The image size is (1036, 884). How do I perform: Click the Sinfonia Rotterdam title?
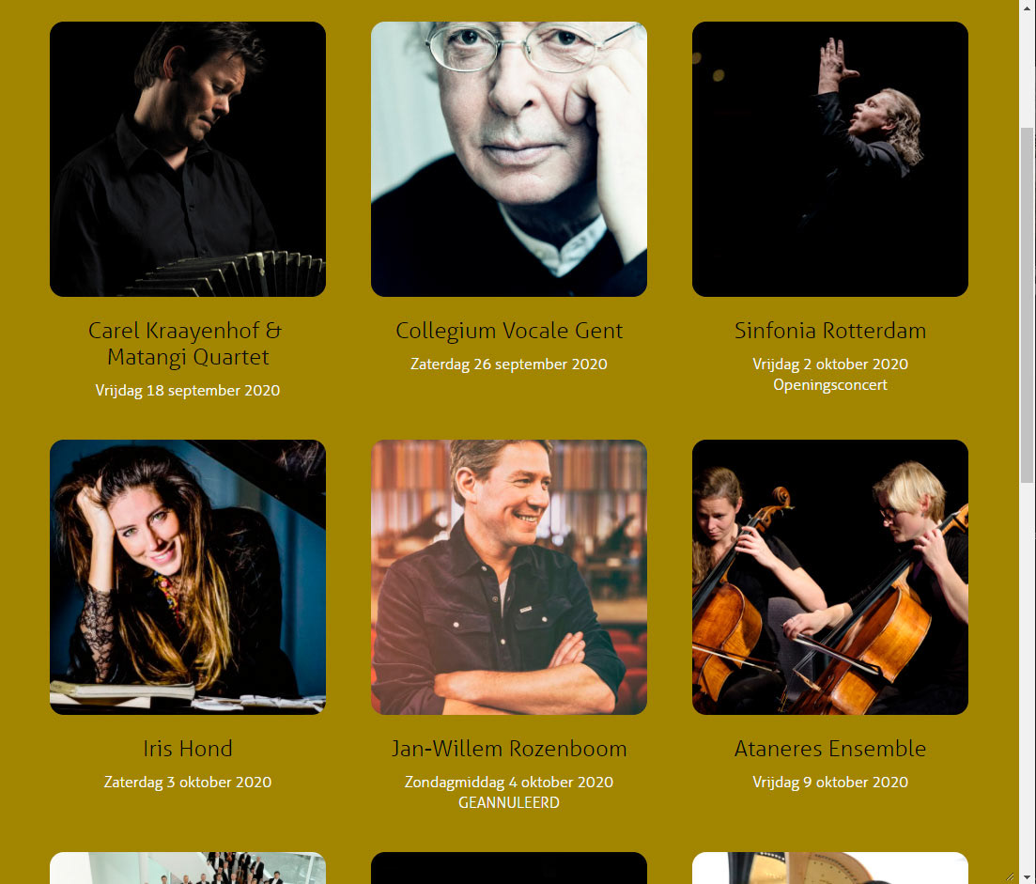tap(830, 331)
